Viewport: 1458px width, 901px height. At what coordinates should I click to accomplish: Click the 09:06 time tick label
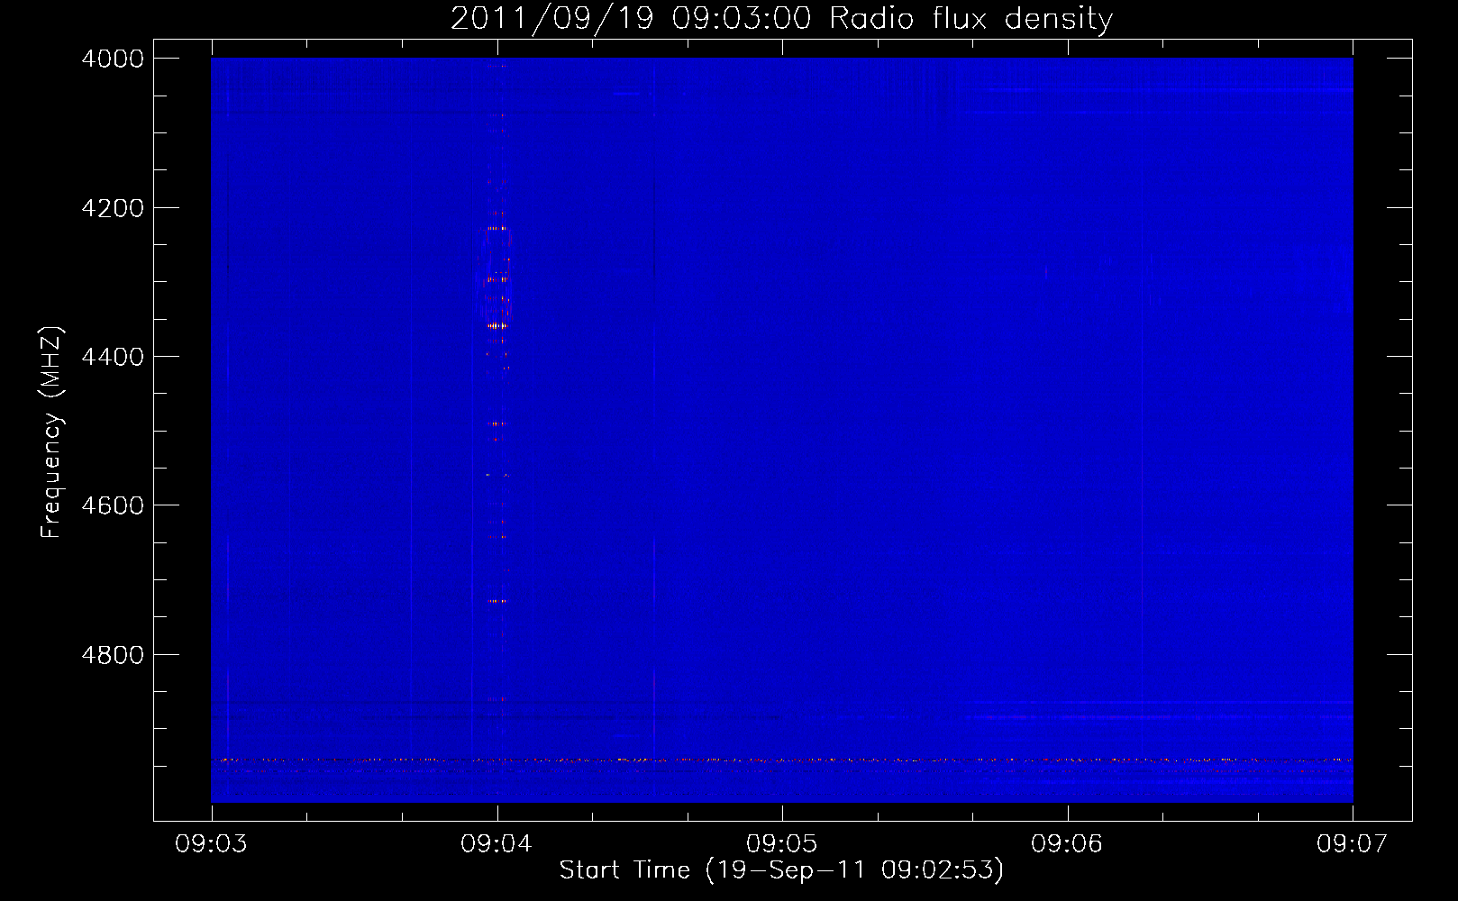click(1067, 844)
